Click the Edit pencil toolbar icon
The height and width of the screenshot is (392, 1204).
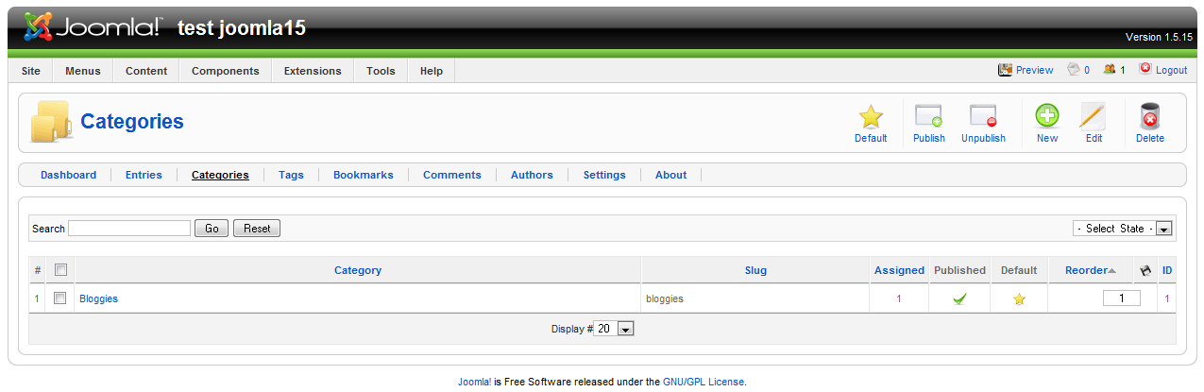coord(1094,117)
